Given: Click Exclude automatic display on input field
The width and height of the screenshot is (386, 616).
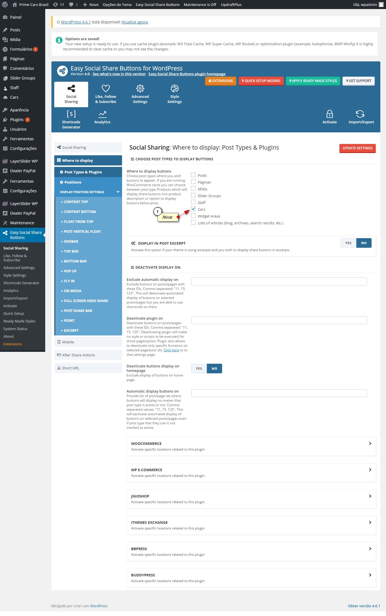Looking at the screenshot, I should pos(279,281).
